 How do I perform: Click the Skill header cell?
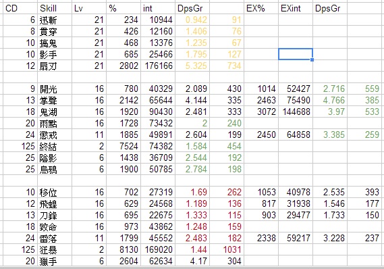(x=55, y=8)
